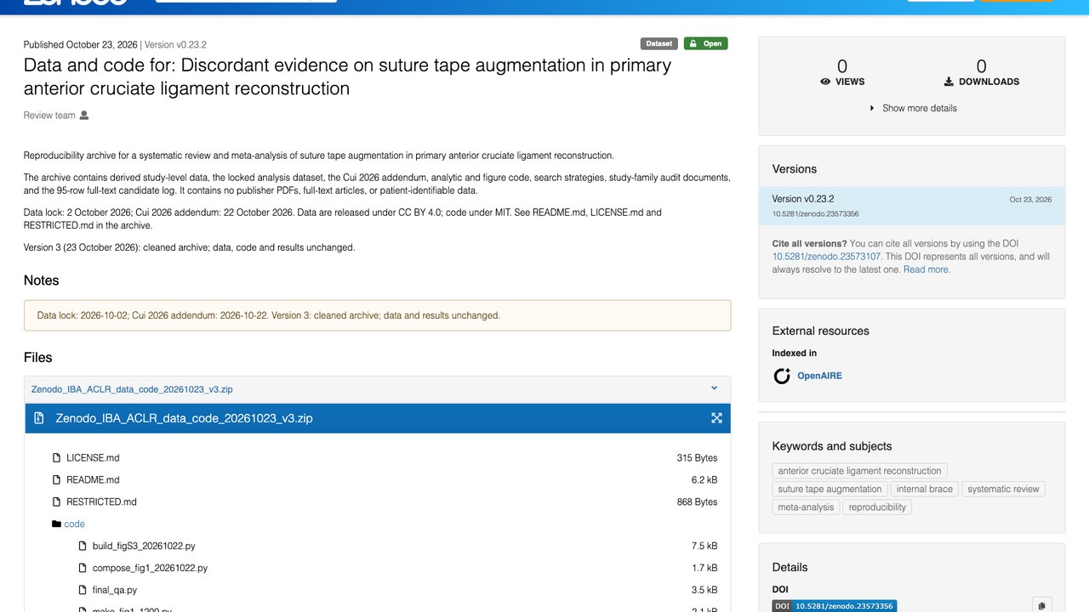
Task: Click the downloads arrow icon
Action: [x=949, y=82]
